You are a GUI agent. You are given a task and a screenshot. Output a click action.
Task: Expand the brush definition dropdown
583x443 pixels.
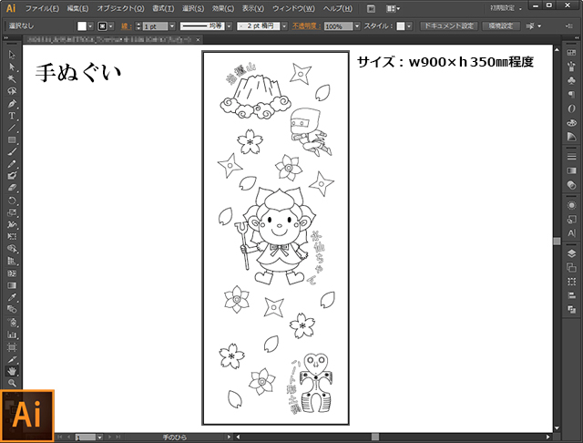coord(284,26)
